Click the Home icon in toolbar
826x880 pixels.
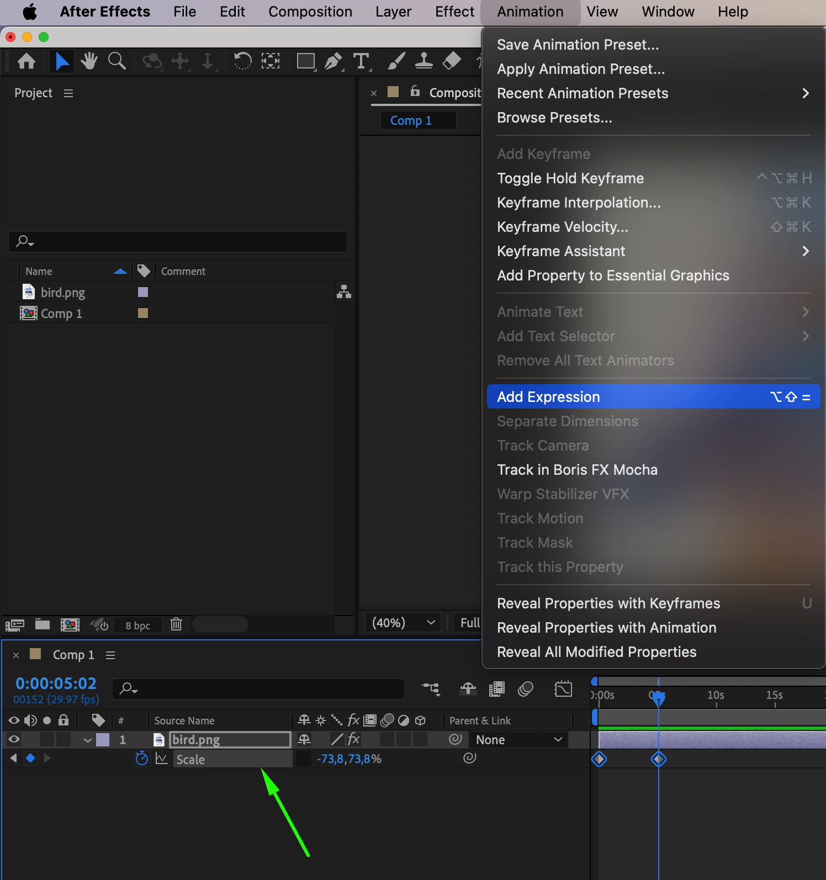(27, 61)
